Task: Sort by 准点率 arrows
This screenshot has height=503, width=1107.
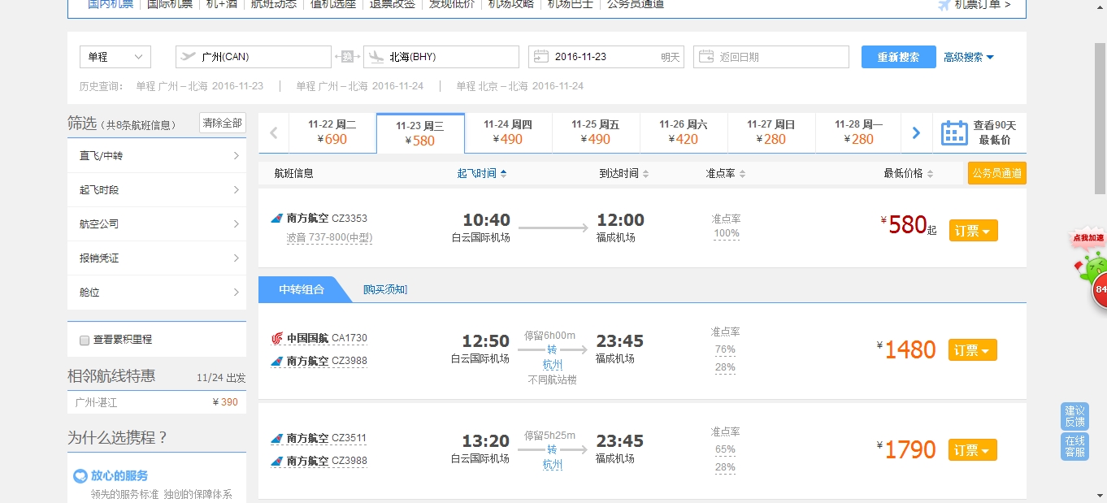Action: [742, 173]
